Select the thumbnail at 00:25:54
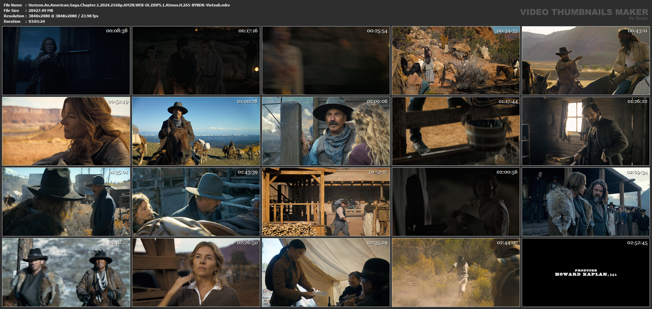Screen dimensions: 652x309 [326, 61]
